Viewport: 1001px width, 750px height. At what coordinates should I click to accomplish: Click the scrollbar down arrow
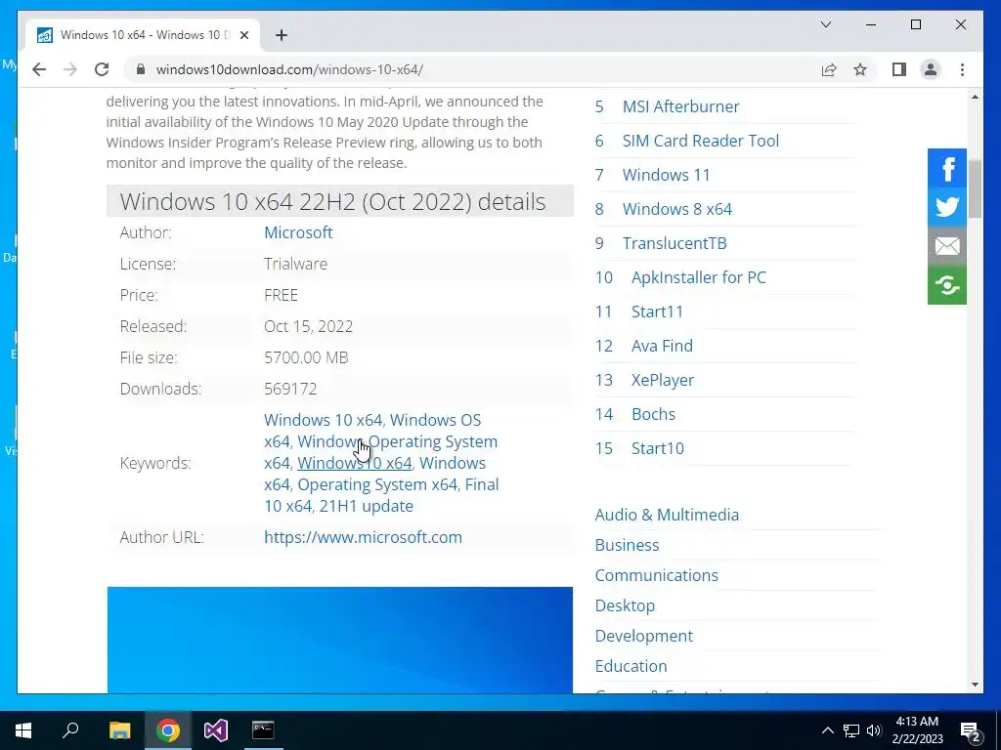click(975, 685)
